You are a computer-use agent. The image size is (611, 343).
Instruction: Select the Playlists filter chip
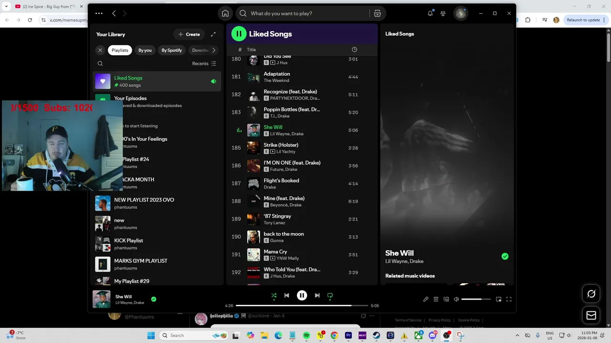(120, 50)
